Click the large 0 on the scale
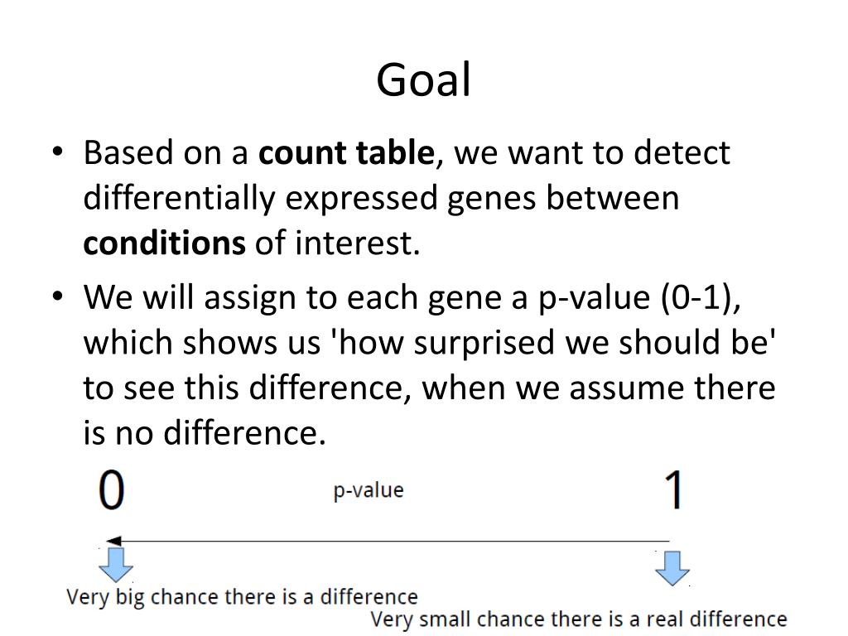Viewport: 848px width, 636px height. coord(112,490)
